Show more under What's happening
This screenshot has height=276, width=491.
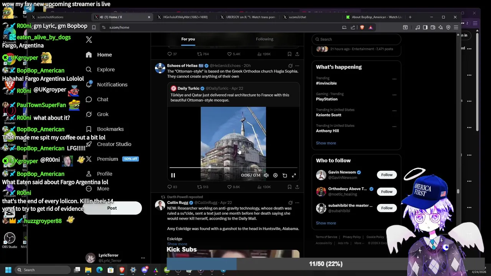(x=326, y=143)
